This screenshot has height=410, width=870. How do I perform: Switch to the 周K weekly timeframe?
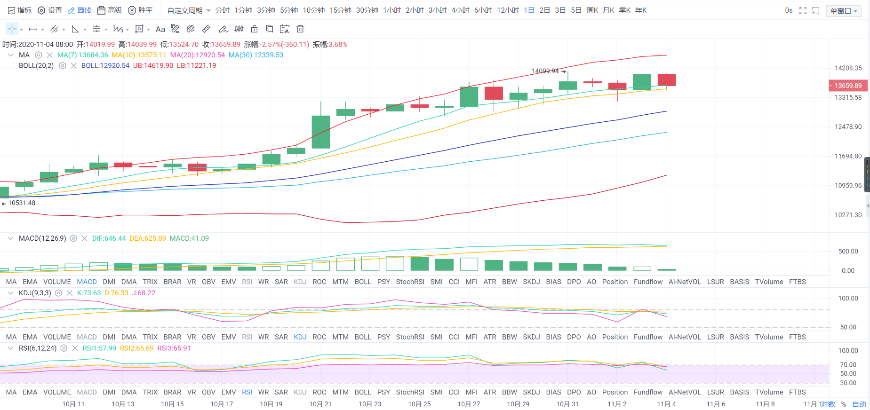[x=592, y=10]
